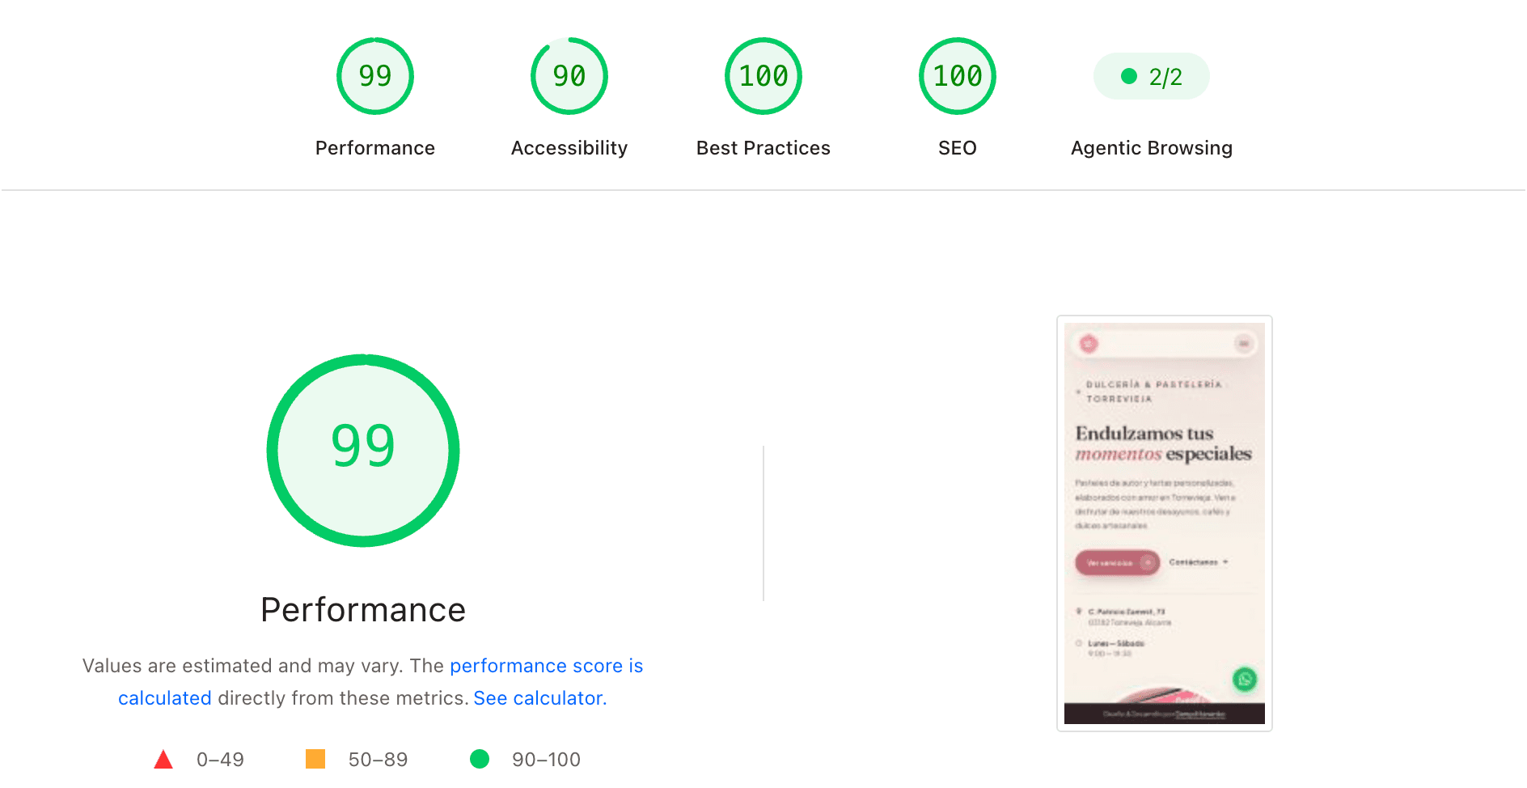The image size is (1527, 788).
Task: Click the Accessibility score gauge showing 90
Action: click(x=569, y=76)
